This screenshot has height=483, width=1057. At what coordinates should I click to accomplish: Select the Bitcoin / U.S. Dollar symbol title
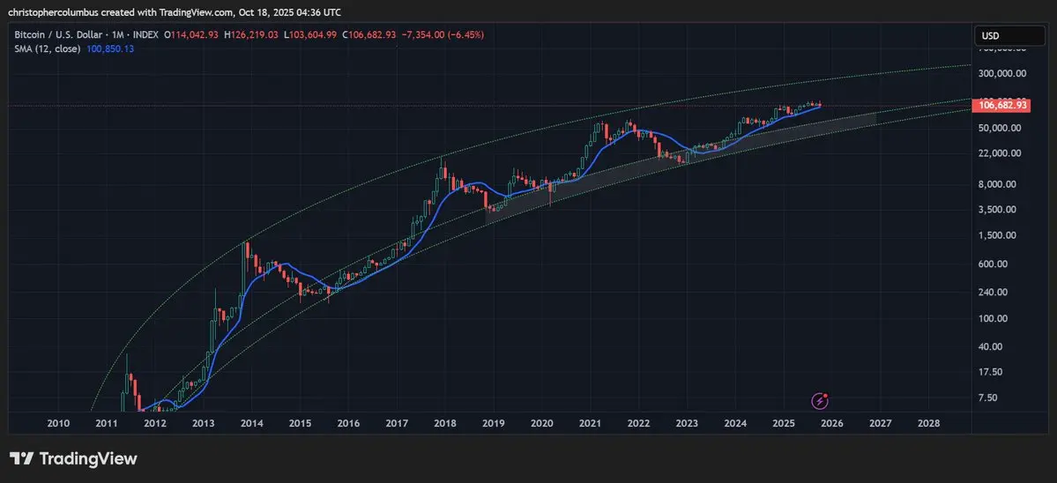pos(59,35)
